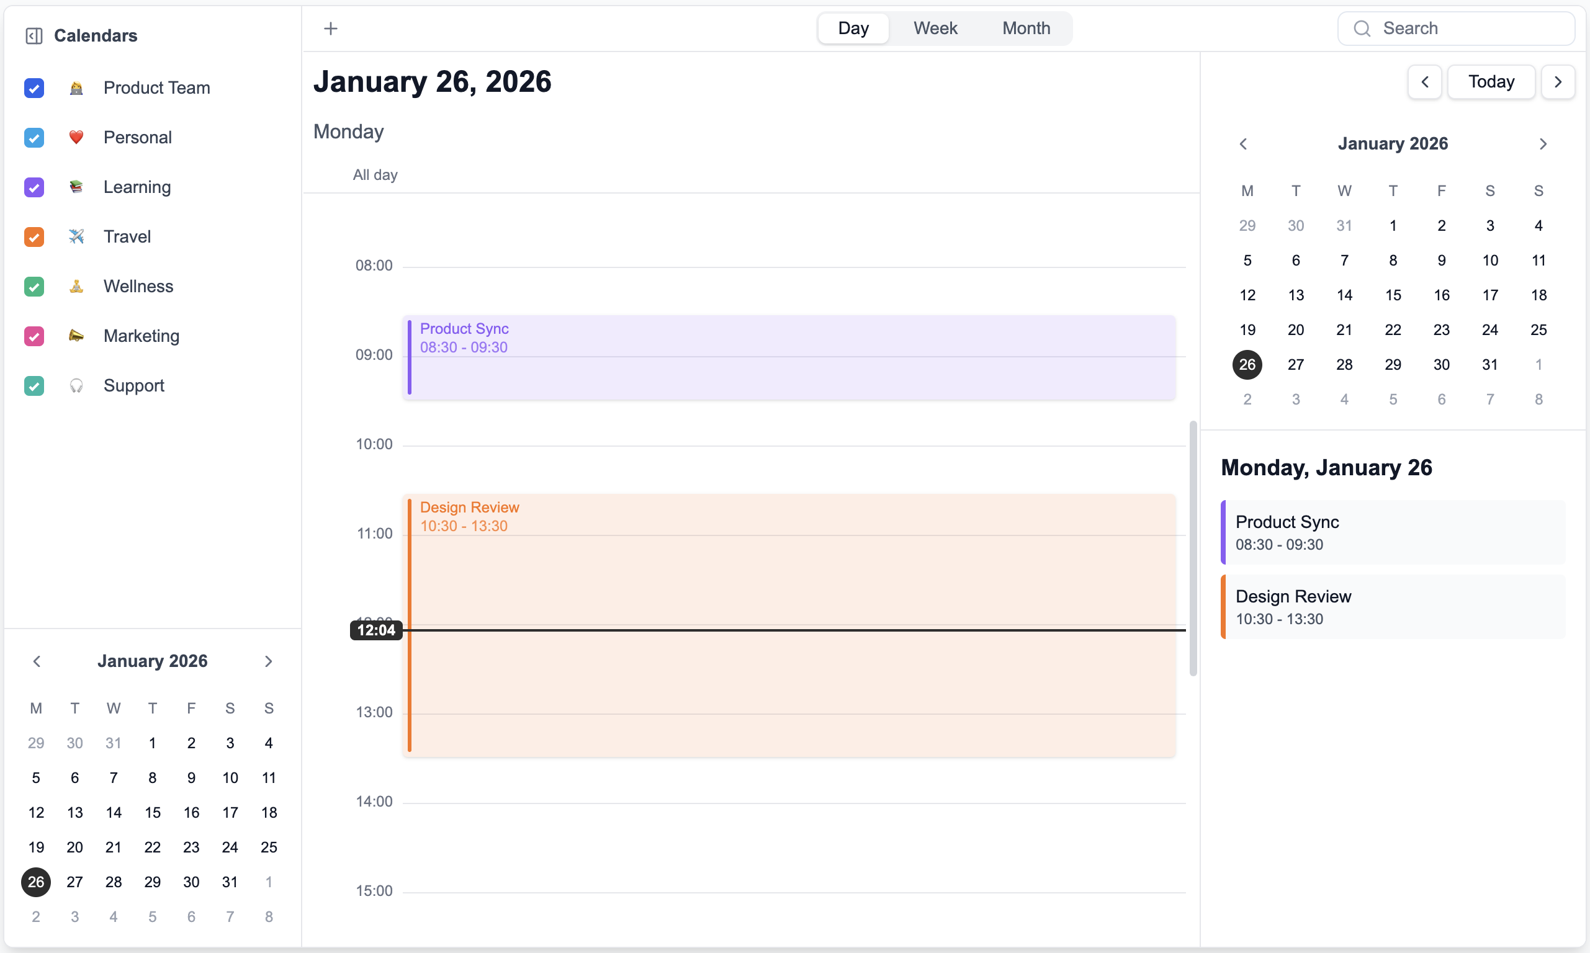Click the briefcase icon beside Product Team
Image resolution: width=1590 pixels, height=953 pixels.
click(x=76, y=88)
